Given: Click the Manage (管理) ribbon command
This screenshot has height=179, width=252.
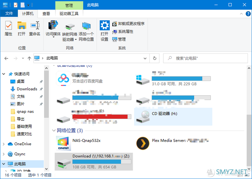Looking at the screenshot, I should 119,39.
